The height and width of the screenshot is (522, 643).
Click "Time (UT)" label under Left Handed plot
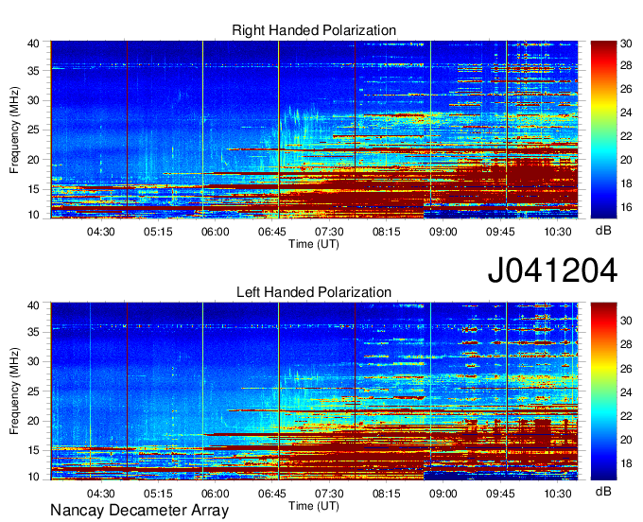pos(314,506)
